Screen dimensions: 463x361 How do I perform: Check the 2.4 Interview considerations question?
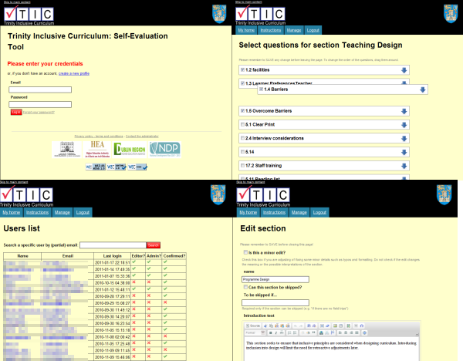(x=242, y=138)
